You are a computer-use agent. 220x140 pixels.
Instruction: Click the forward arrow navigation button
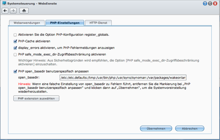point(13,11)
